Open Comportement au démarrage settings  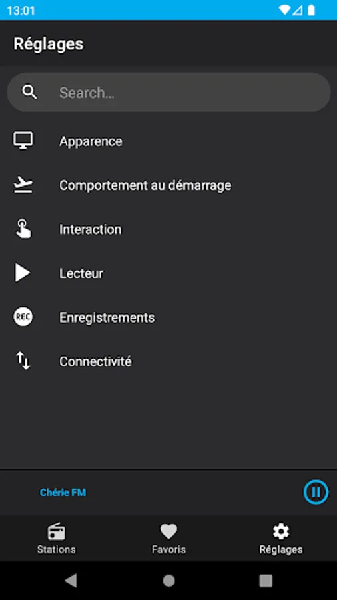[x=168, y=185]
